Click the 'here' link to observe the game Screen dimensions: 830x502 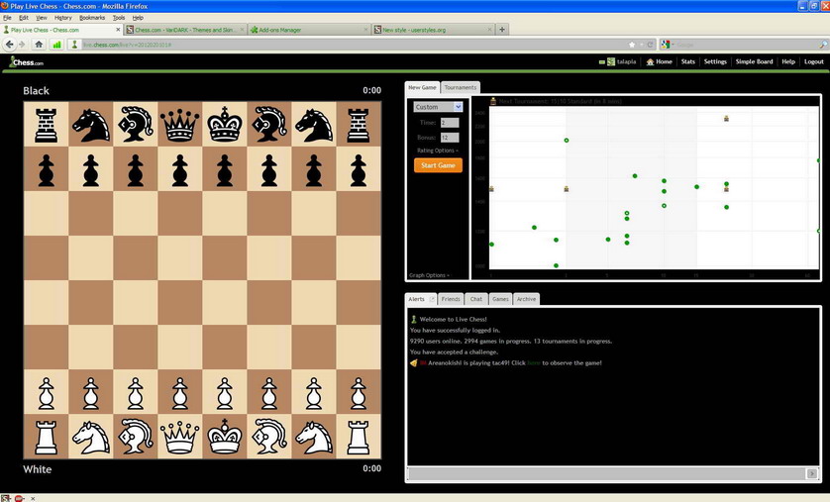click(x=534, y=362)
